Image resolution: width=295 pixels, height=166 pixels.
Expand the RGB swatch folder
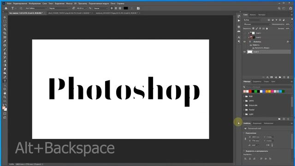point(244,96)
